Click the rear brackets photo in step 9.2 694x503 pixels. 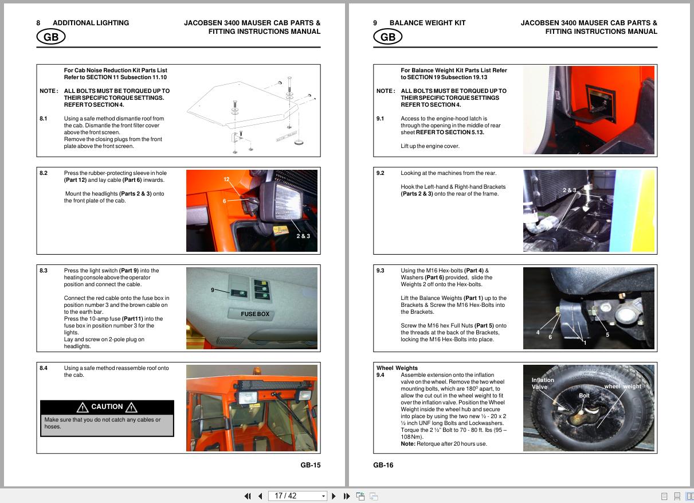(x=589, y=210)
